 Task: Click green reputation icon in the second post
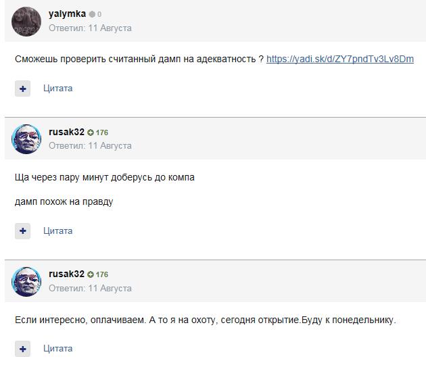coord(91,132)
